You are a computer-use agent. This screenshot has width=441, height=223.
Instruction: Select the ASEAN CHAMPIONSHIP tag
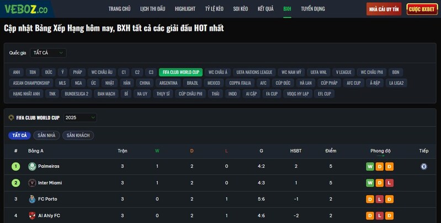(31, 83)
